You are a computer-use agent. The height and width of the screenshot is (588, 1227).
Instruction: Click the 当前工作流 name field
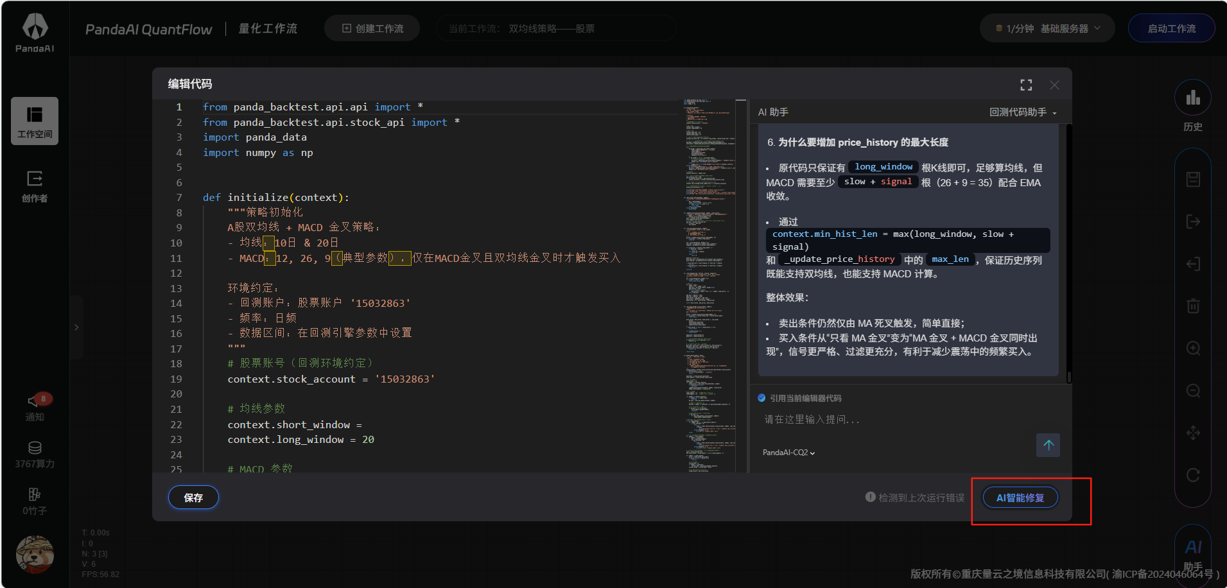click(556, 28)
